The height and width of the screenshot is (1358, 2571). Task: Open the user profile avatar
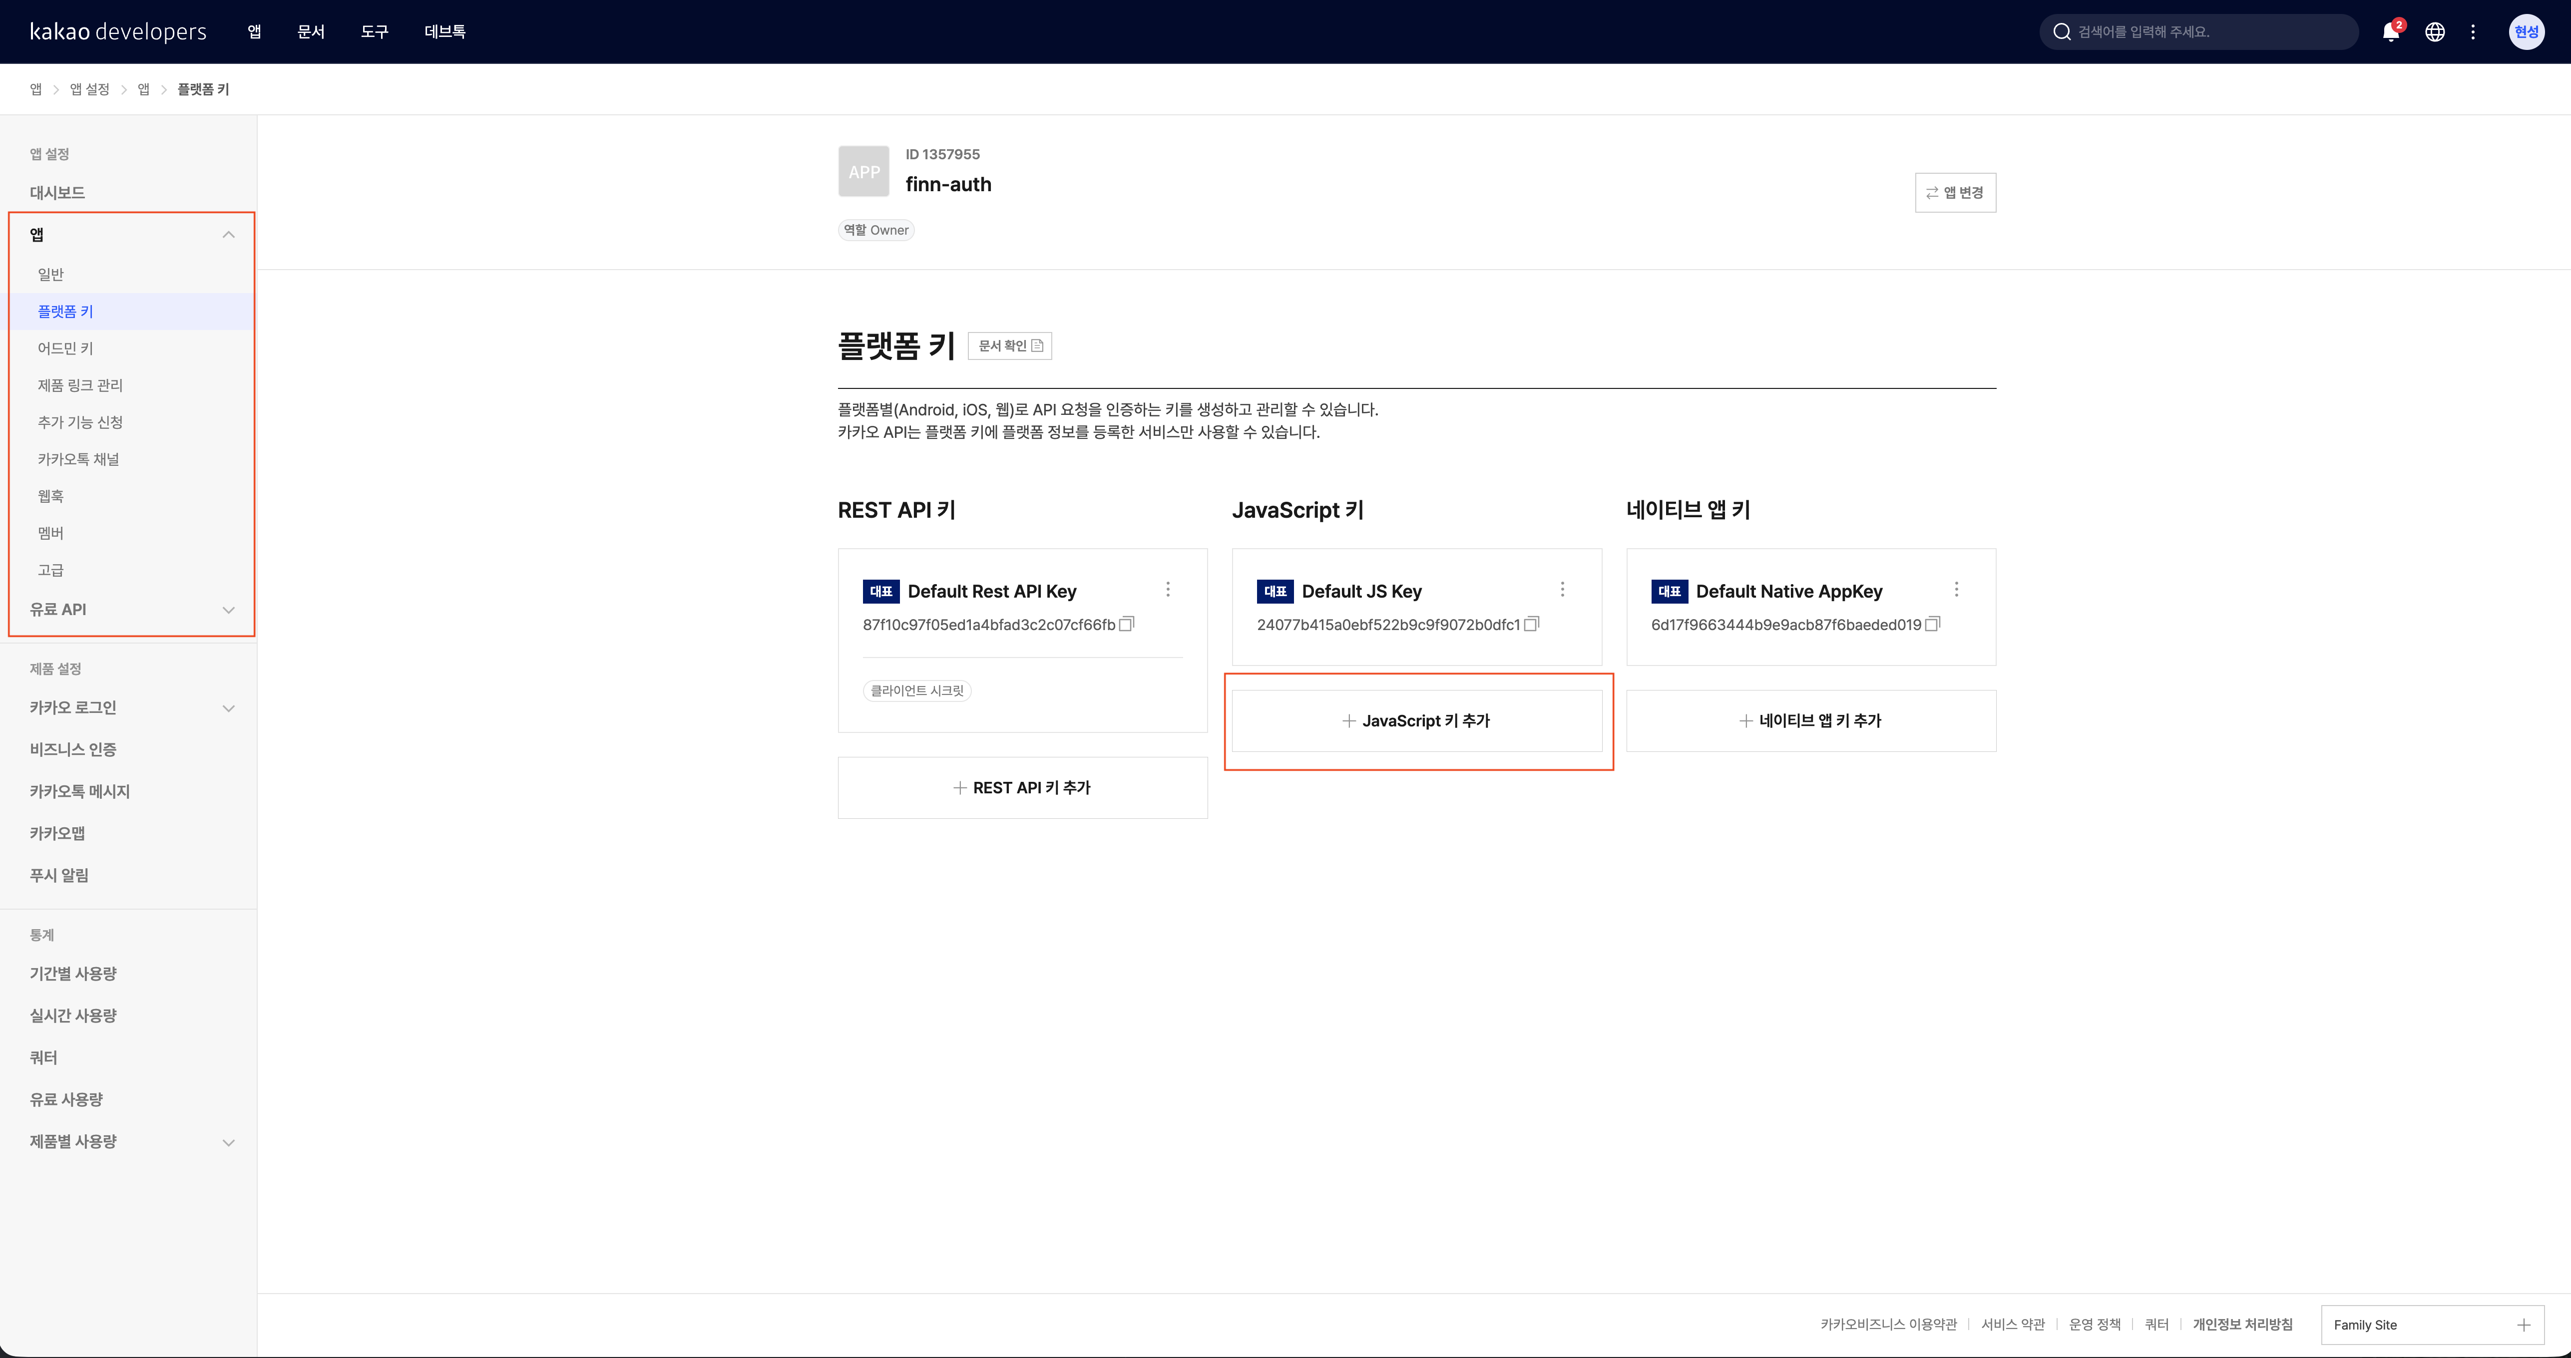click(2526, 32)
